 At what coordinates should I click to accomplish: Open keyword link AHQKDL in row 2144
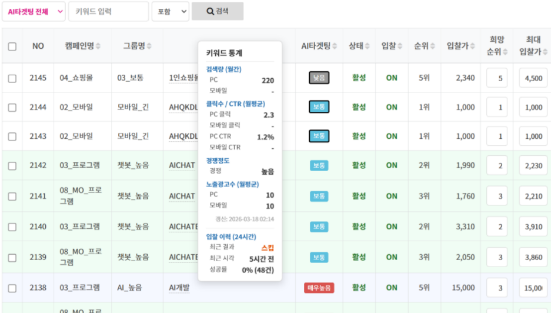183,107
